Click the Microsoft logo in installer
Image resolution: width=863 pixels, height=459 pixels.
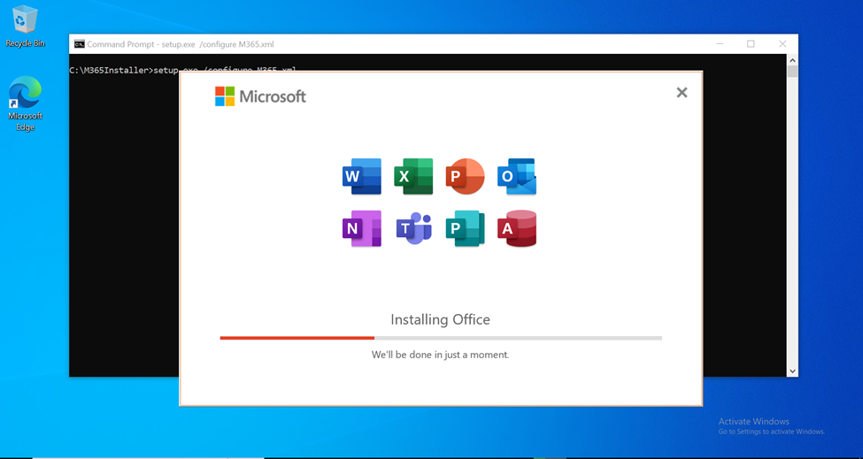click(260, 96)
